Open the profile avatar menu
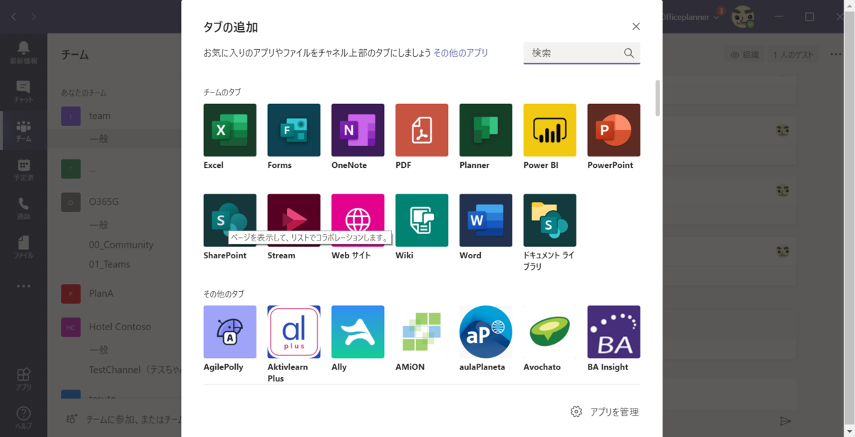The width and height of the screenshot is (855, 437). (x=743, y=16)
